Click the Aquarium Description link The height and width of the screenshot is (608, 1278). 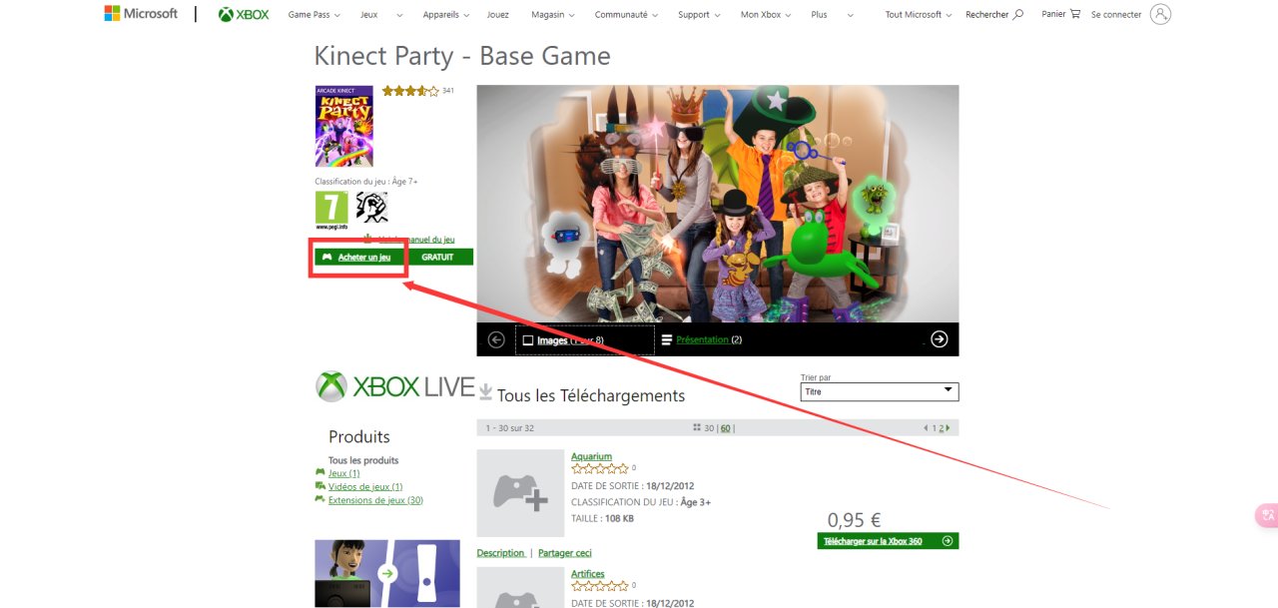pyautogui.click(x=501, y=553)
